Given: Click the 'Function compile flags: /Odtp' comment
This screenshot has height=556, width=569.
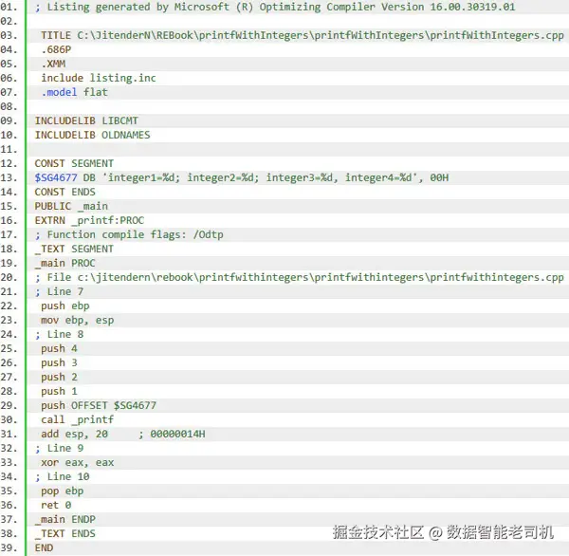Looking at the screenshot, I should [x=129, y=234].
